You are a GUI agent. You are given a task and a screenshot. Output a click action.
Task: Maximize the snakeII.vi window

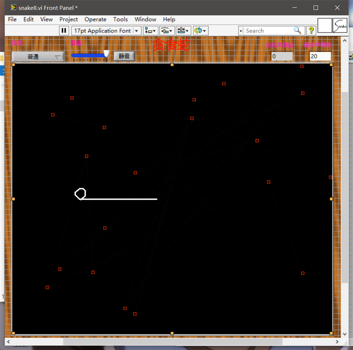pos(316,8)
